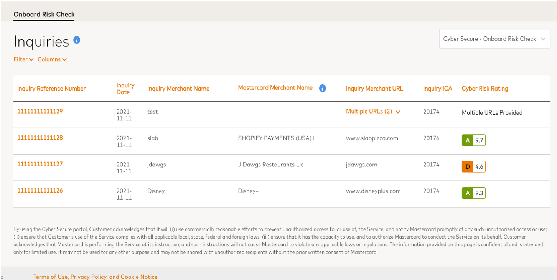Viewport: 557px width, 280px height.
Task: Sort by Inquiry Date column header
Action: pos(125,89)
